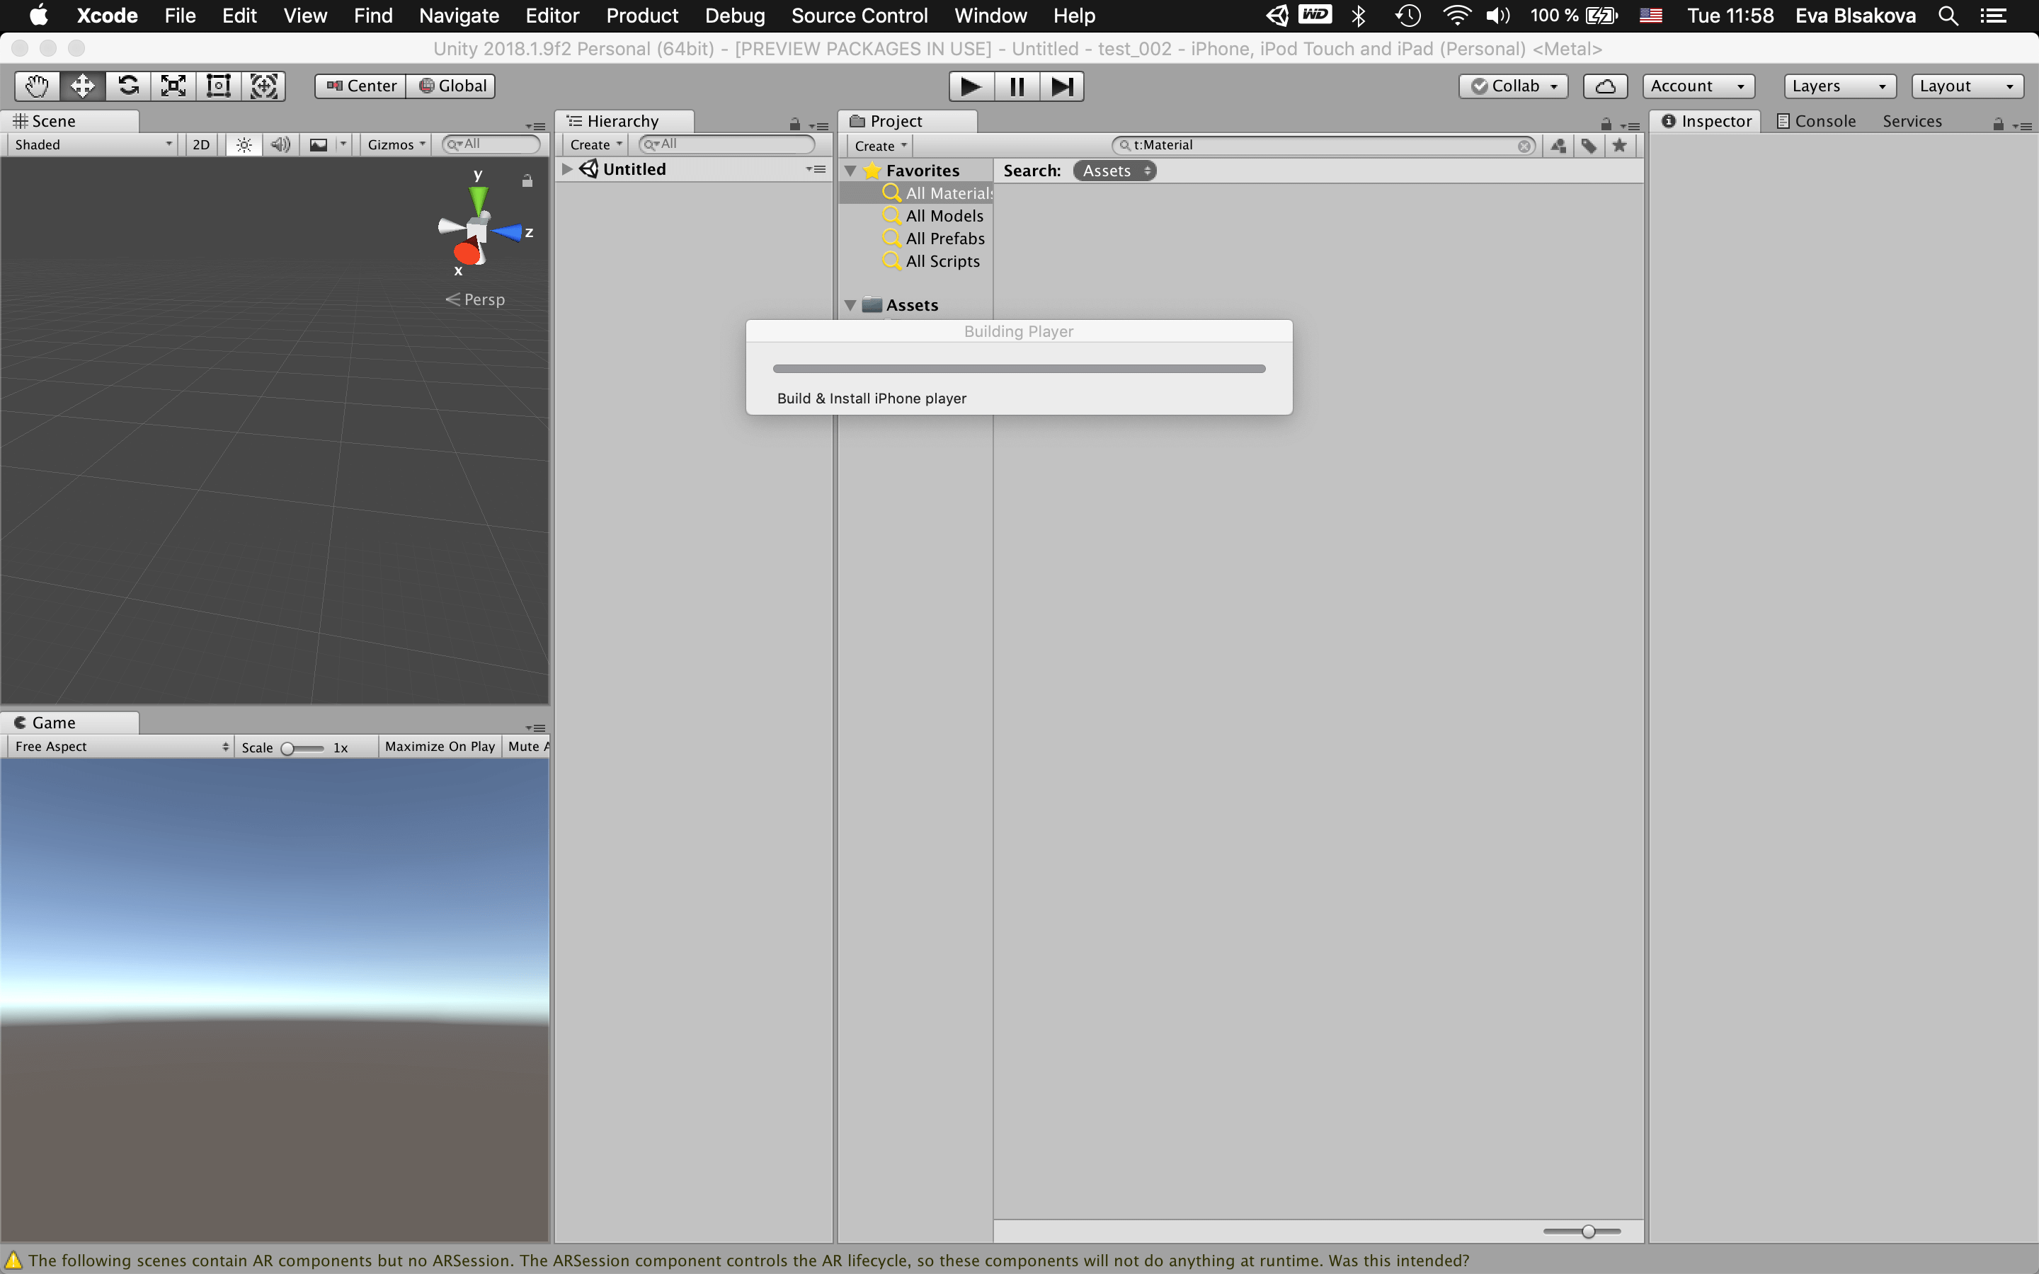Screen dimensions: 2039x1274
Task: Switch to the Console tab
Action: click(1816, 121)
